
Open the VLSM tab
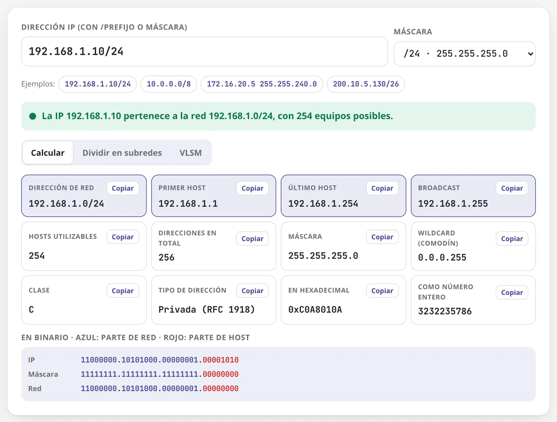coord(191,153)
